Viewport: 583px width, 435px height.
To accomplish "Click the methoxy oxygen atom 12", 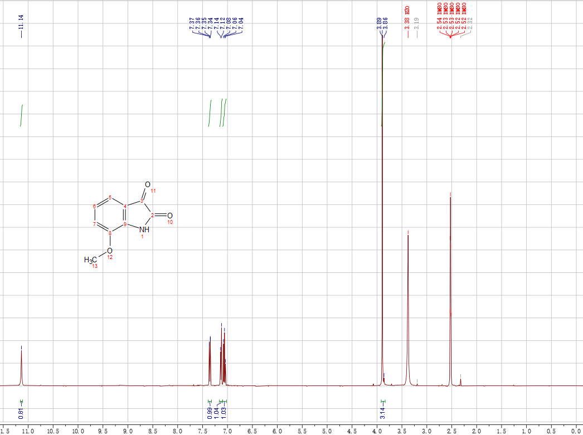I will tap(109, 250).
